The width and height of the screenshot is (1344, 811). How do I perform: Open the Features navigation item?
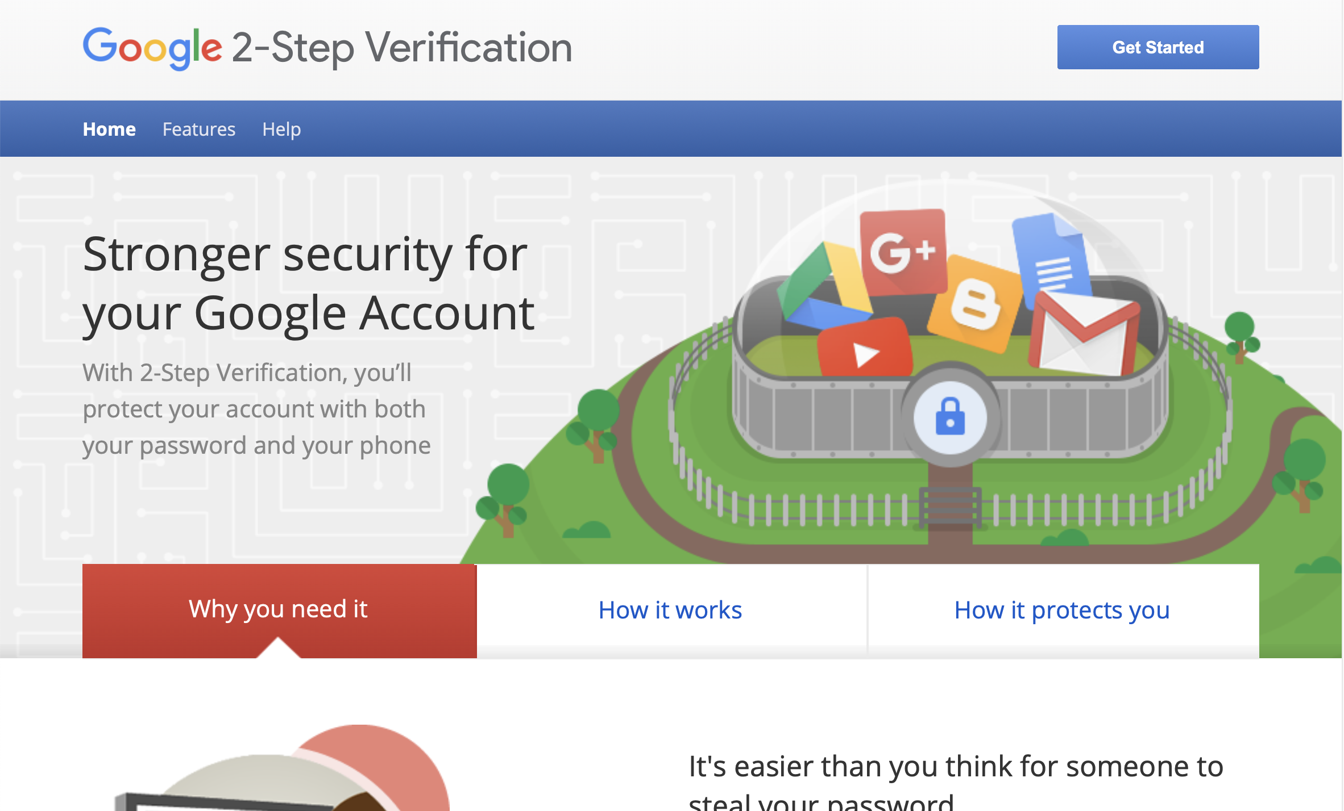tap(198, 129)
